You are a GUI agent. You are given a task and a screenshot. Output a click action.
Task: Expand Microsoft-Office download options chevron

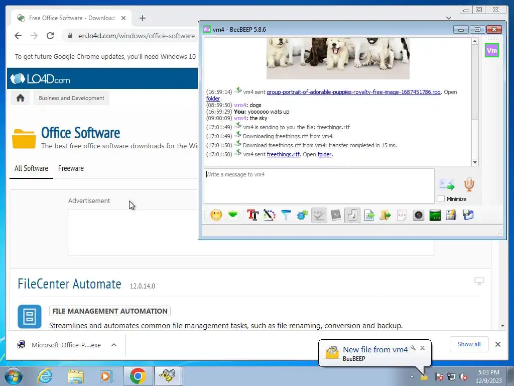click(114, 345)
